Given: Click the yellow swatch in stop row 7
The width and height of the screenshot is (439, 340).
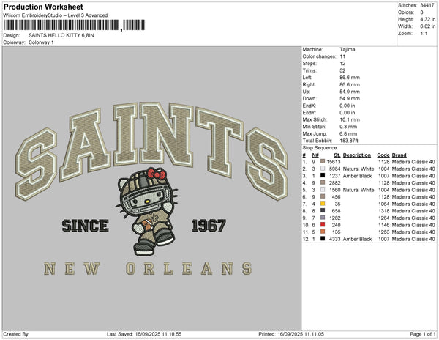Looking at the screenshot, I should (x=323, y=204).
